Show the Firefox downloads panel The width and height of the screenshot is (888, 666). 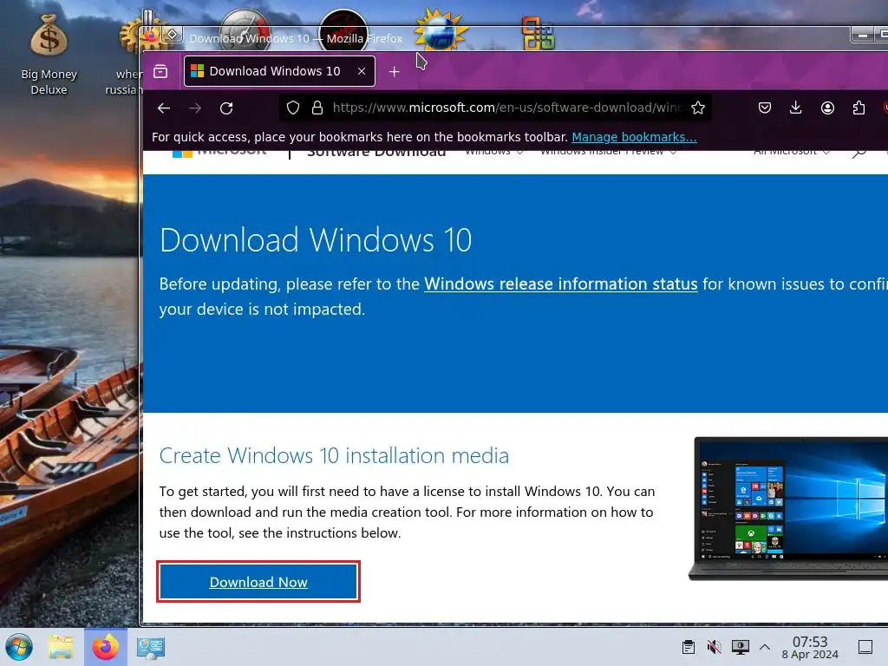point(796,108)
